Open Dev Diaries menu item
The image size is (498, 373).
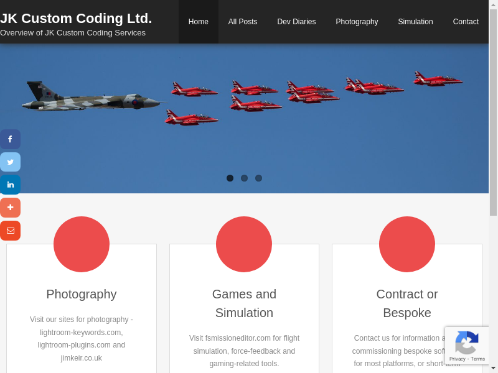coord(296,22)
